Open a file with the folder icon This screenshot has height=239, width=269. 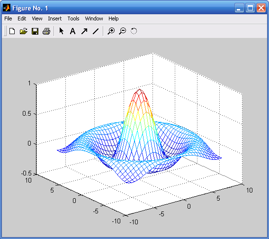click(x=24, y=31)
